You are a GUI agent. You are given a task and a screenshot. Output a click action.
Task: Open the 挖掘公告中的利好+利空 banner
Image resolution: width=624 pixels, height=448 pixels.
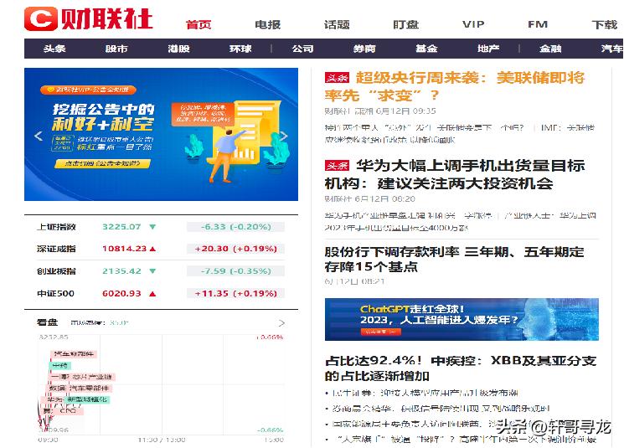tap(161, 134)
